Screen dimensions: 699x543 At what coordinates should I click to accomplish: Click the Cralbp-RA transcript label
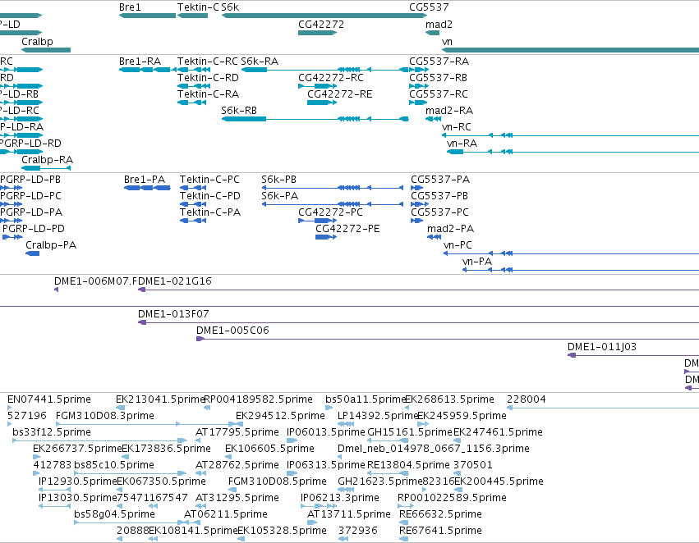pyautogui.click(x=48, y=160)
